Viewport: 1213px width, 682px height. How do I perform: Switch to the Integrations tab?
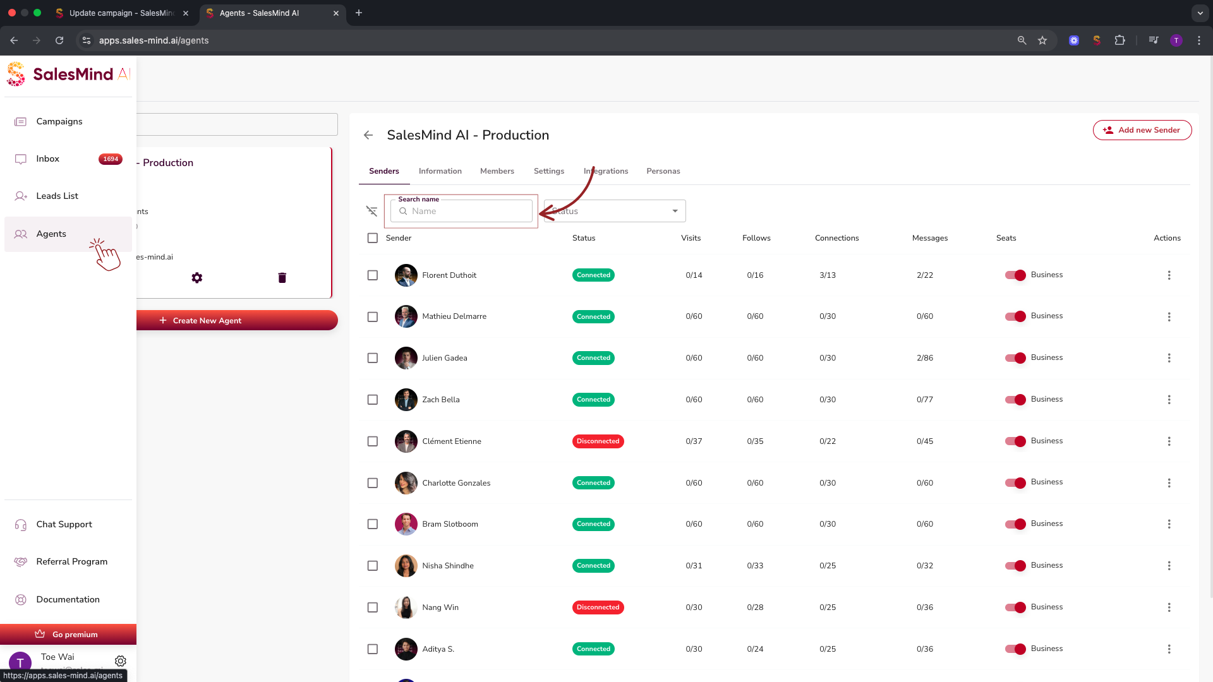(605, 171)
